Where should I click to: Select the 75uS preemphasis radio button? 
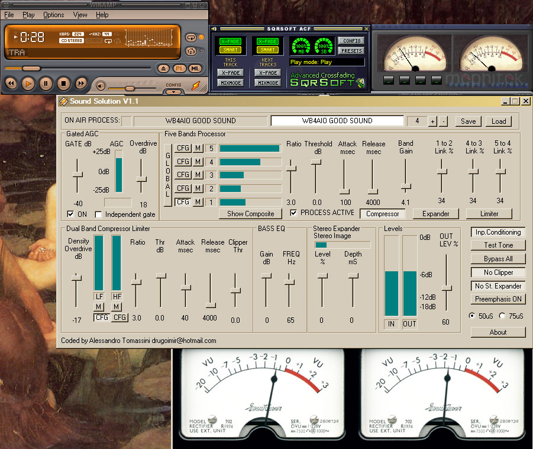[502, 316]
